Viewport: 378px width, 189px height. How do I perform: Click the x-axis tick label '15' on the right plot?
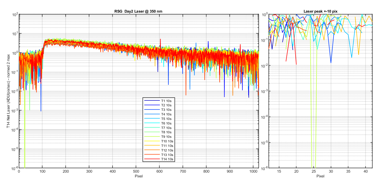(x=279, y=171)
